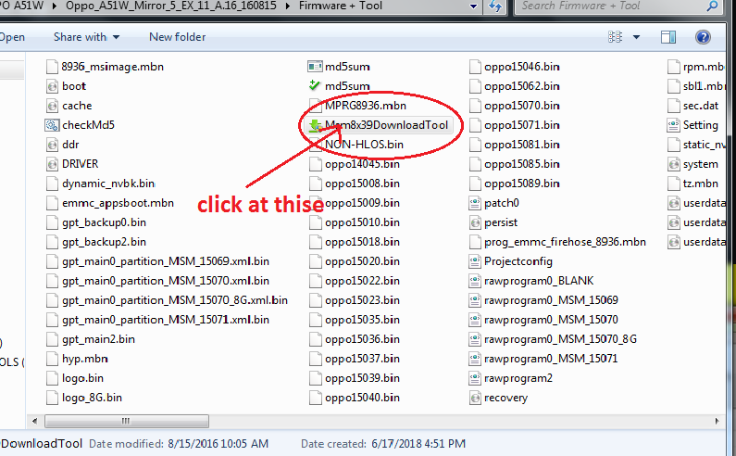Expand the Share with dropdown
This screenshot has width=736, height=456.
(86, 37)
